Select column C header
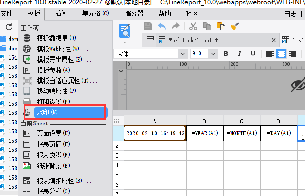Screen dimensions: 305x196 pyautogui.click(x=242, y=121)
